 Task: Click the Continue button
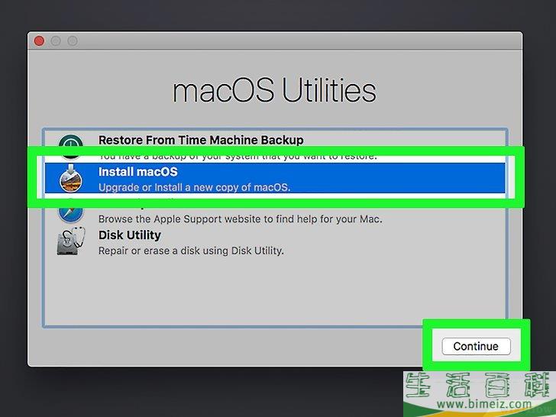point(476,346)
